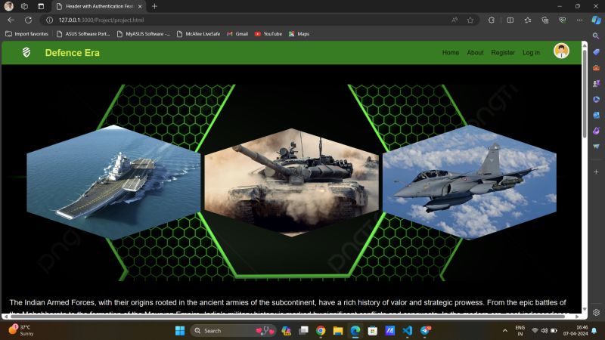This screenshot has width=605, height=340.
Task: Open the Edge sidebar search icon
Action: pyautogui.click(x=596, y=36)
